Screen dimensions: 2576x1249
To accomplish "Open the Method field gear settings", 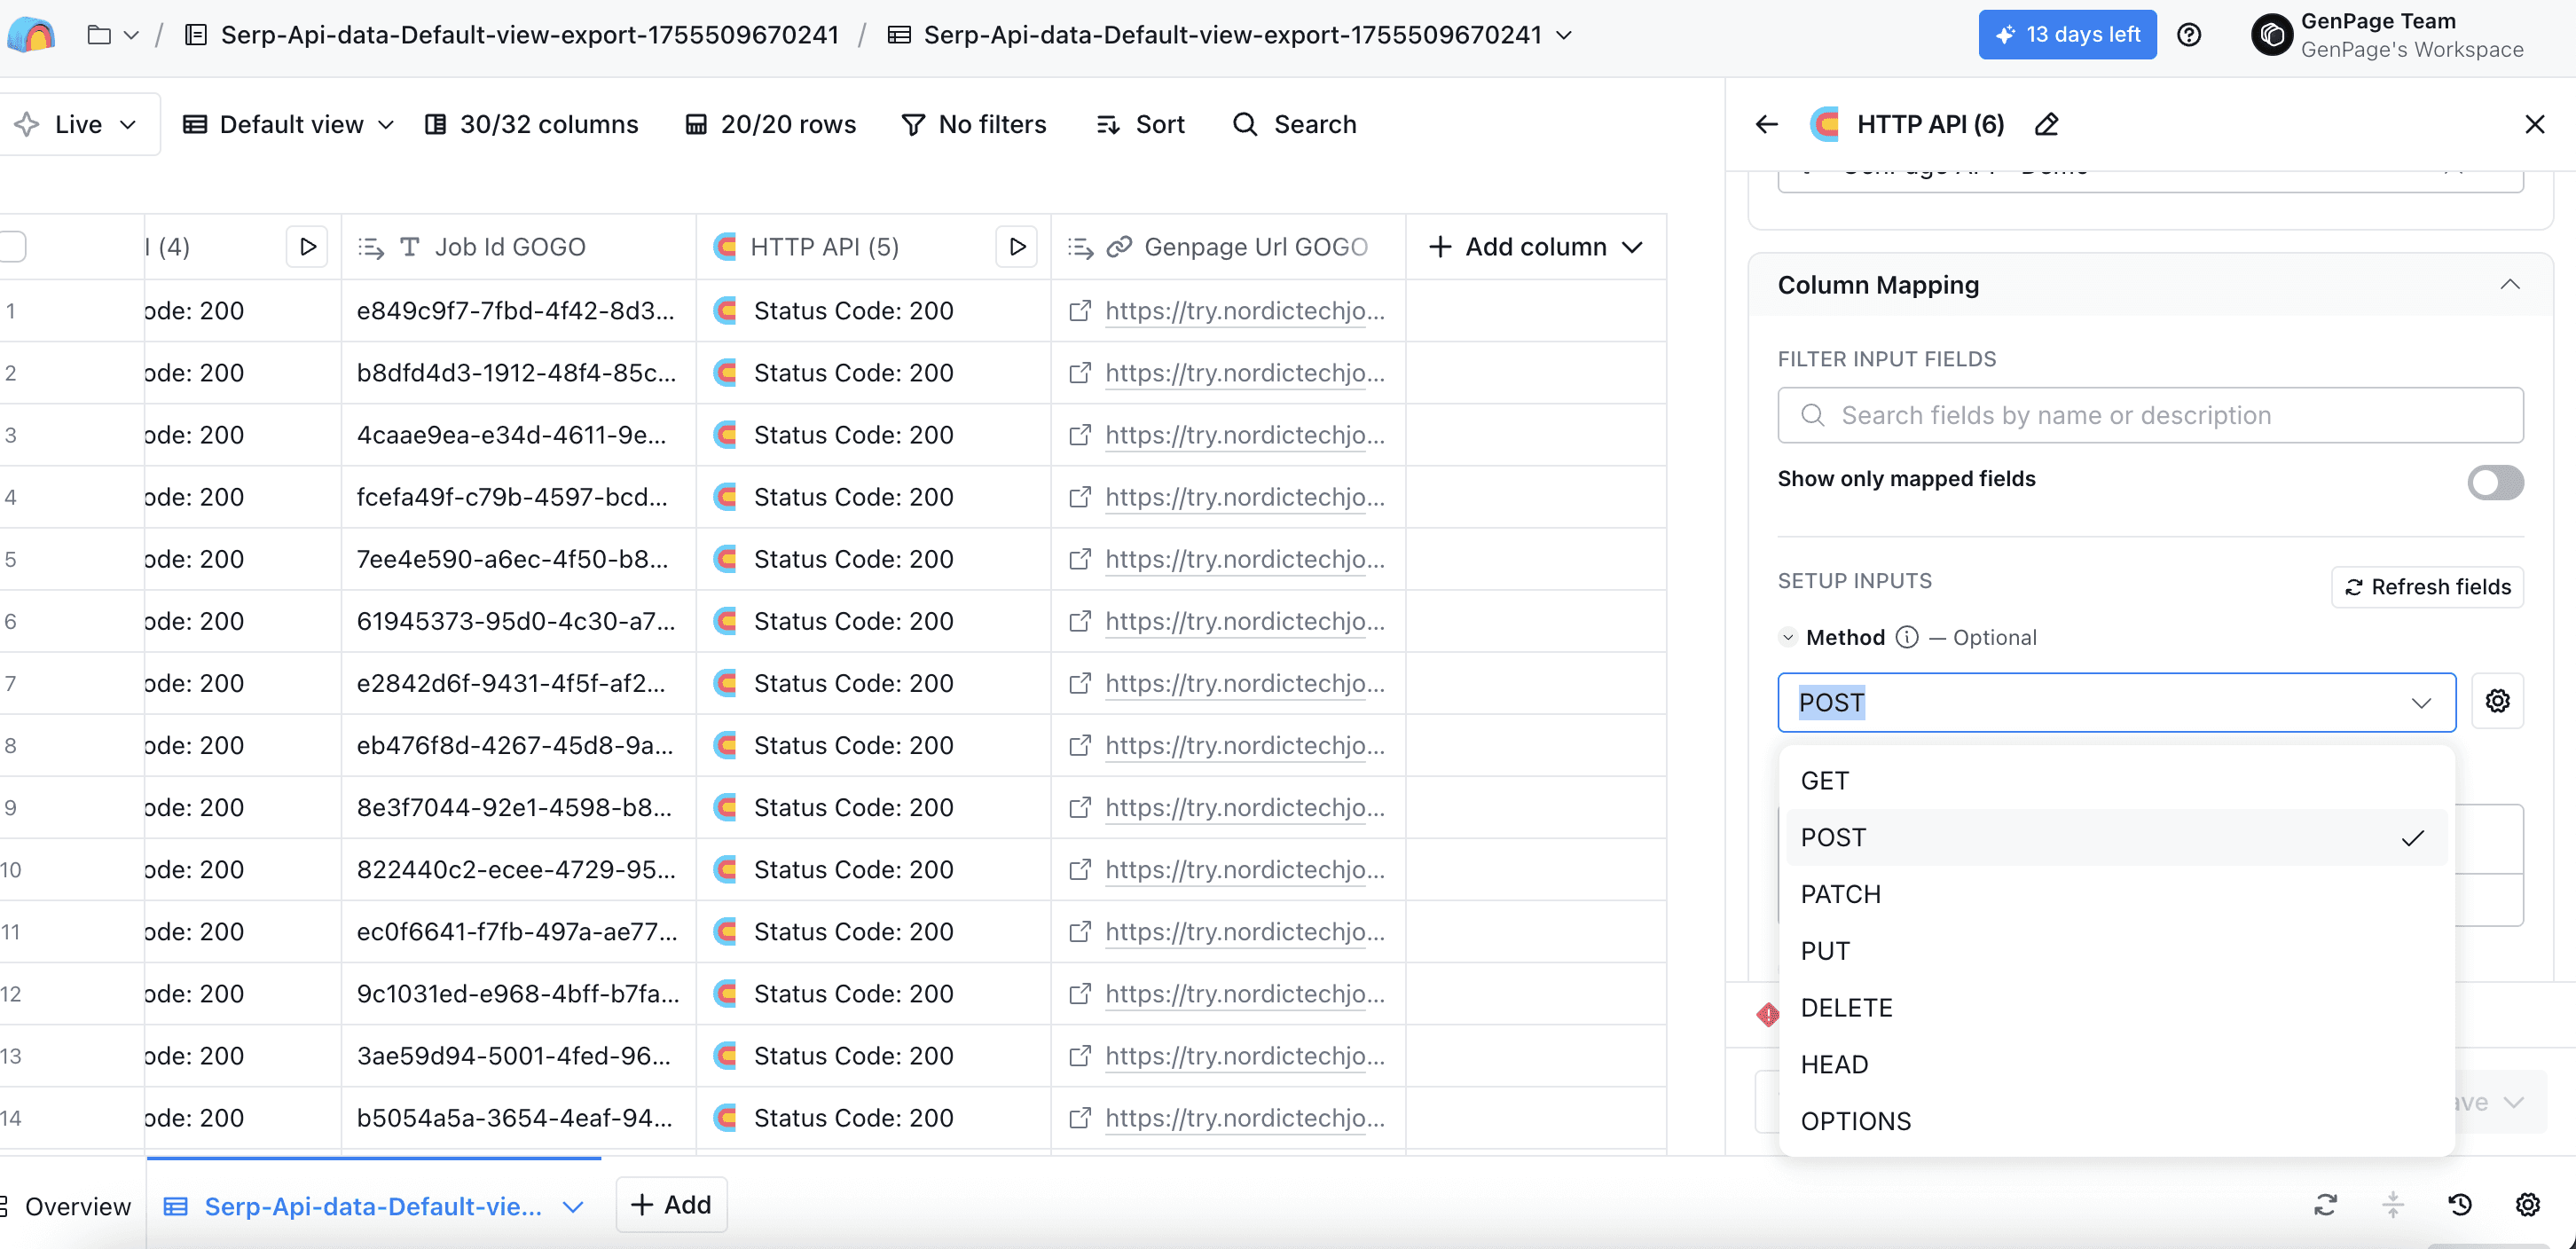I will (2497, 701).
